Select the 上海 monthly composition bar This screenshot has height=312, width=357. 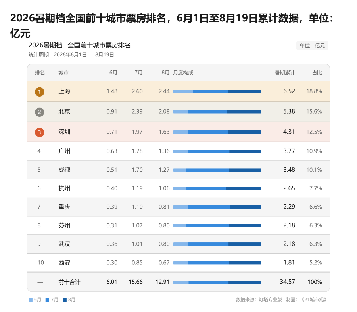click(x=217, y=92)
